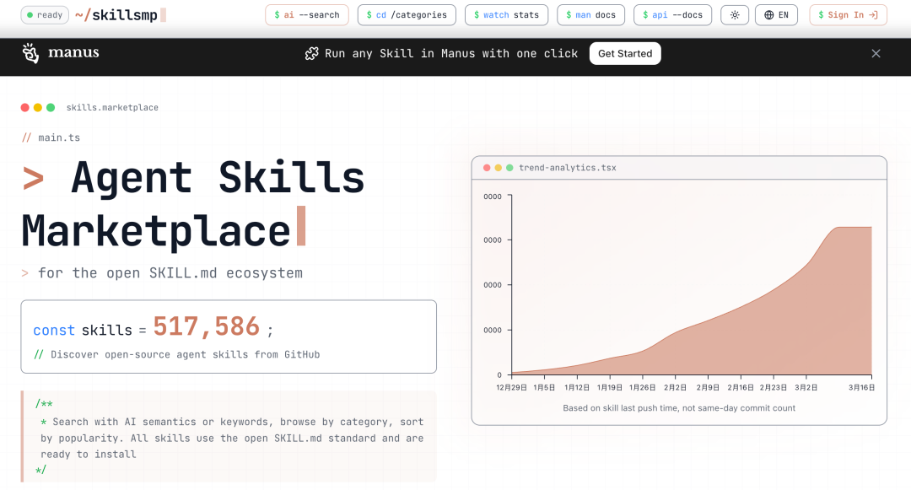Click the // main.ts comment text
Image resolution: width=911 pixels, height=490 pixels.
[x=51, y=137]
